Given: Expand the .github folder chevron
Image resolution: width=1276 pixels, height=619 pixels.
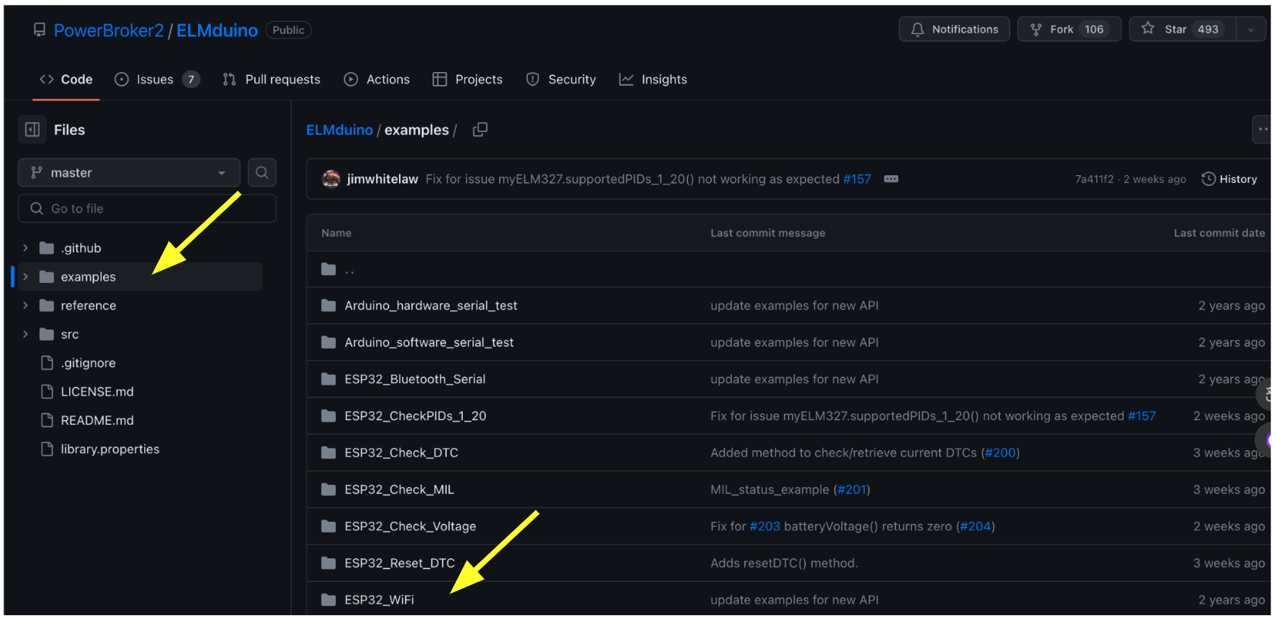Looking at the screenshot, I should 25,248.
